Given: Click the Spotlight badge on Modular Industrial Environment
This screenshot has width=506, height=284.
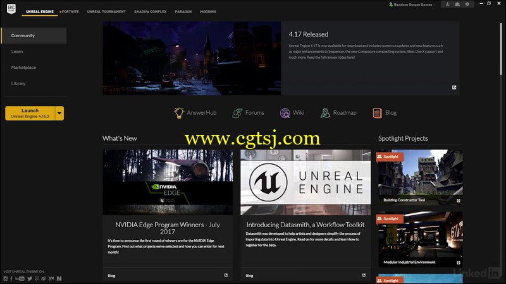Looking at the screenshot, I should pos(390,219).
